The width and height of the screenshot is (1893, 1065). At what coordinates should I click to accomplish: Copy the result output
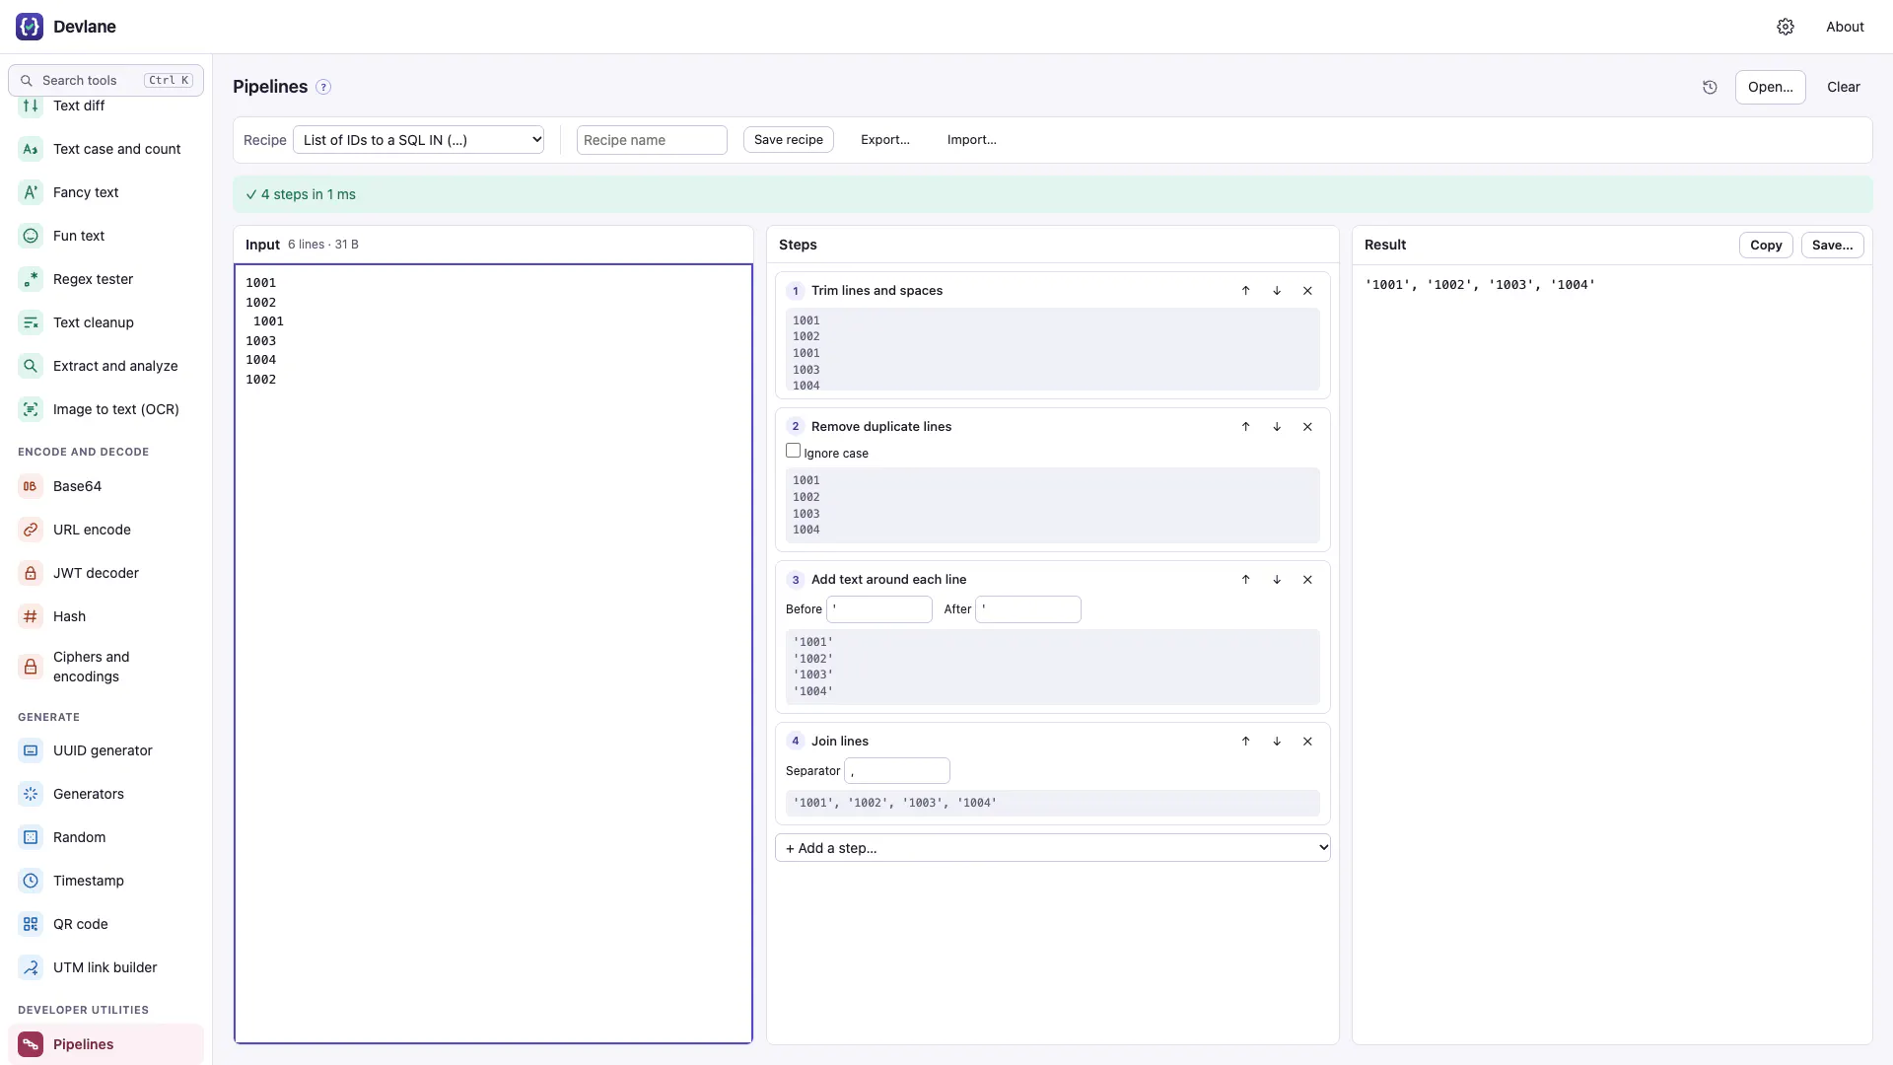click(x=1766, y=245)
